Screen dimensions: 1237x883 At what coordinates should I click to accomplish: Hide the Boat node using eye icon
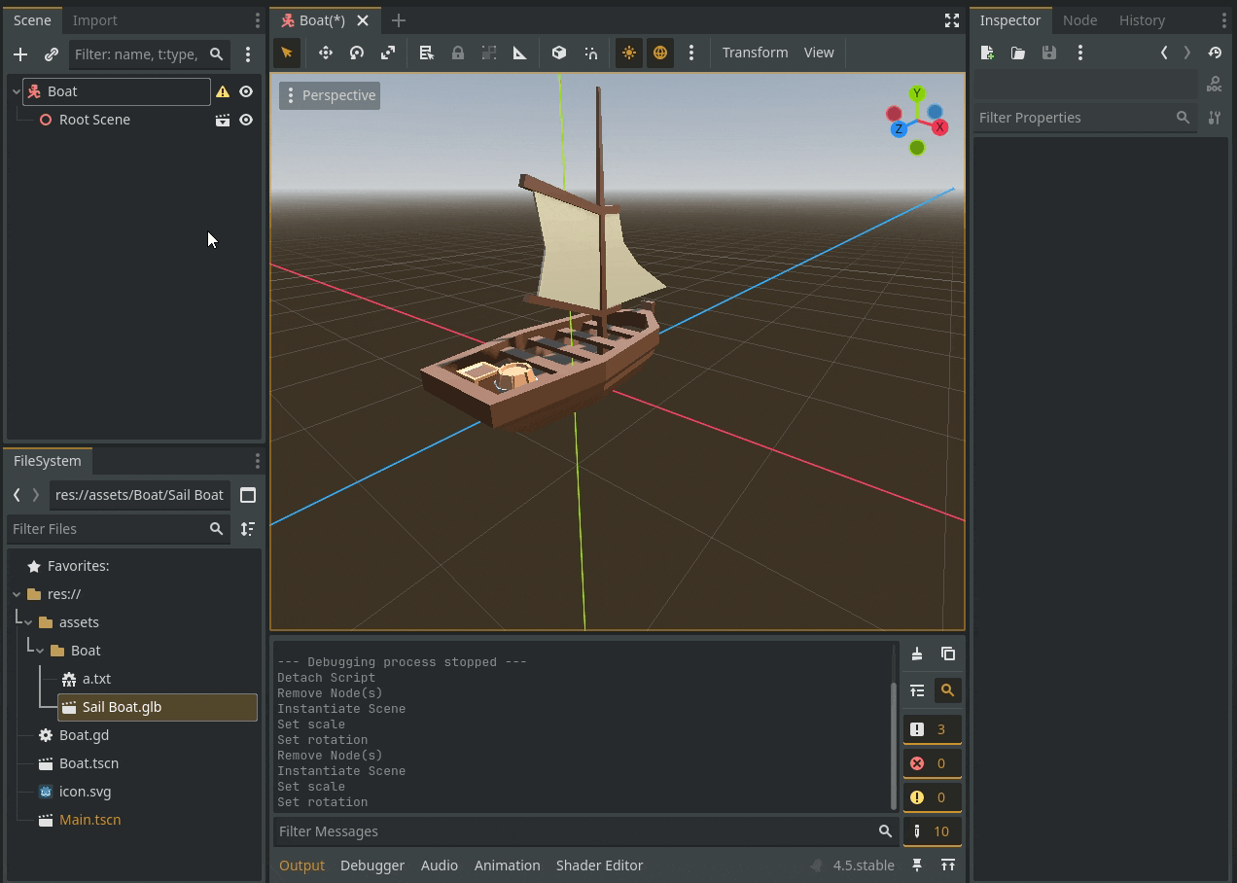coord(246,91)
